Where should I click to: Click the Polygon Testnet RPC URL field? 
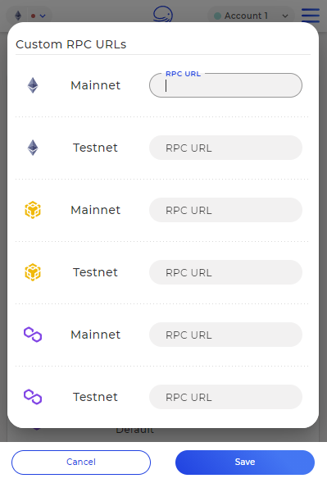tap(225, 397)
